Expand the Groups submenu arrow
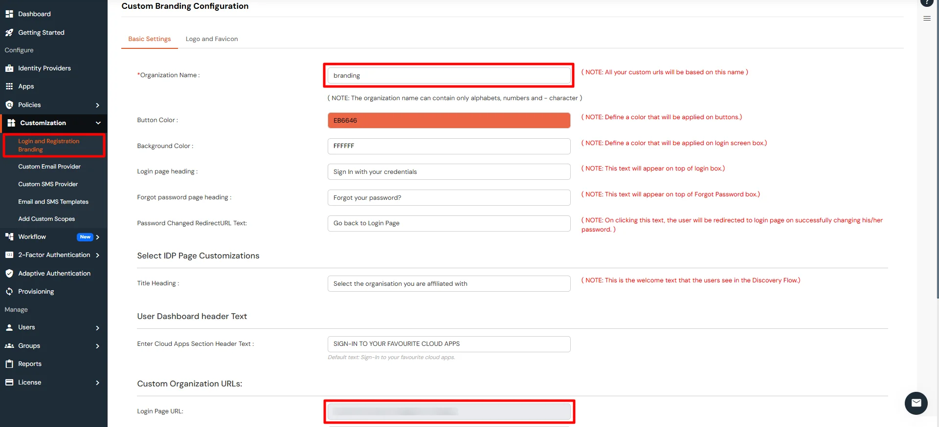The height and width of the screenshot is (427, 939). [x=98, y=346]
